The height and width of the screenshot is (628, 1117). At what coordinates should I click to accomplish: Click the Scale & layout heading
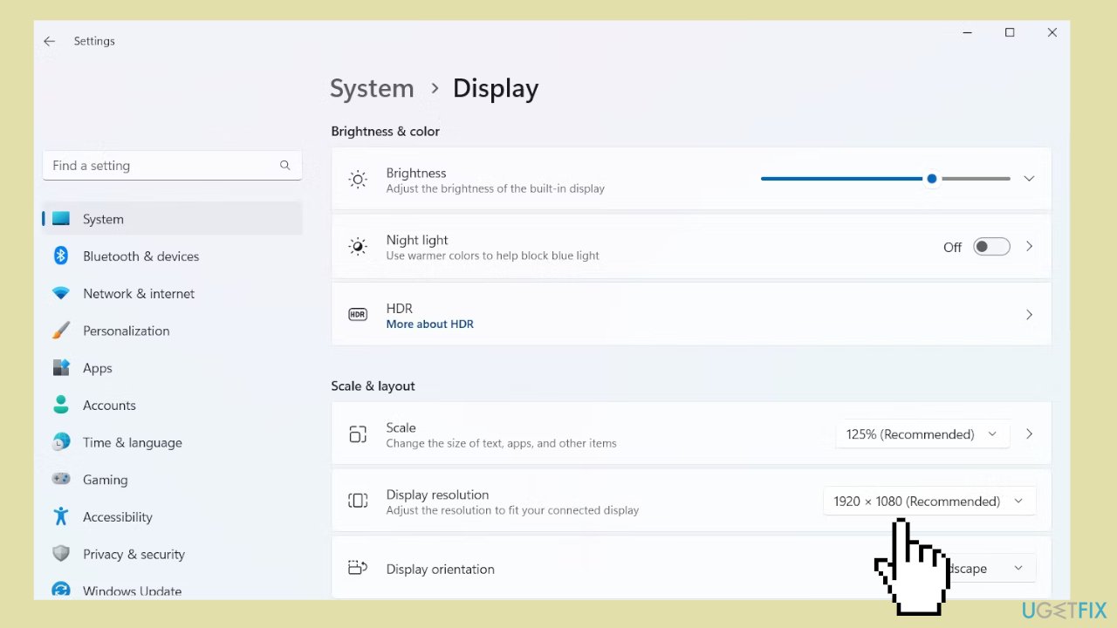click(x=373, y=386)
